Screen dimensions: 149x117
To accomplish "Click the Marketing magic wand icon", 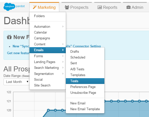I will click(35, 7).
